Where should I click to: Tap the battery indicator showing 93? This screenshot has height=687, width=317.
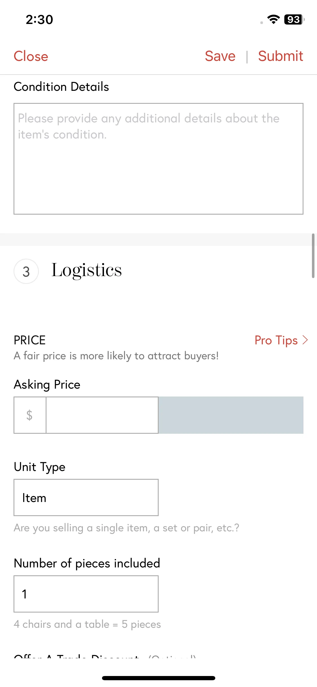coord(294,19)
